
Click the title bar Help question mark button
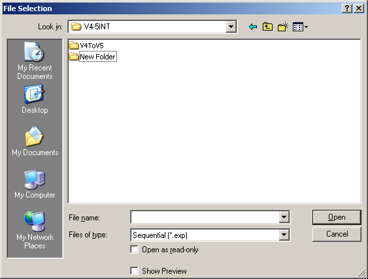(x=347, y=8)
